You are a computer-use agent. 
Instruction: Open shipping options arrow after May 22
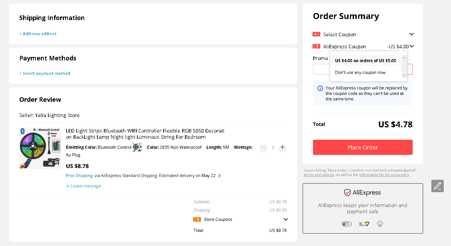219,176
